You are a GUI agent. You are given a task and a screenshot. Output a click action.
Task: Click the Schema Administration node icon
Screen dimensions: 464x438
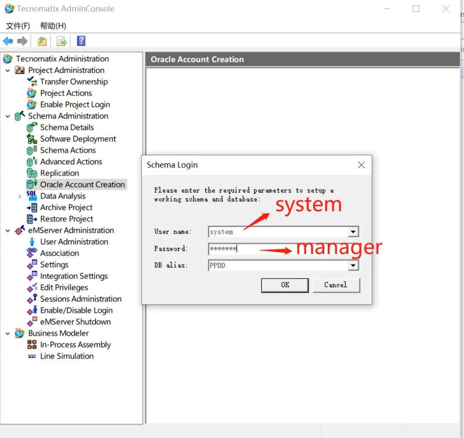[19, 116]
